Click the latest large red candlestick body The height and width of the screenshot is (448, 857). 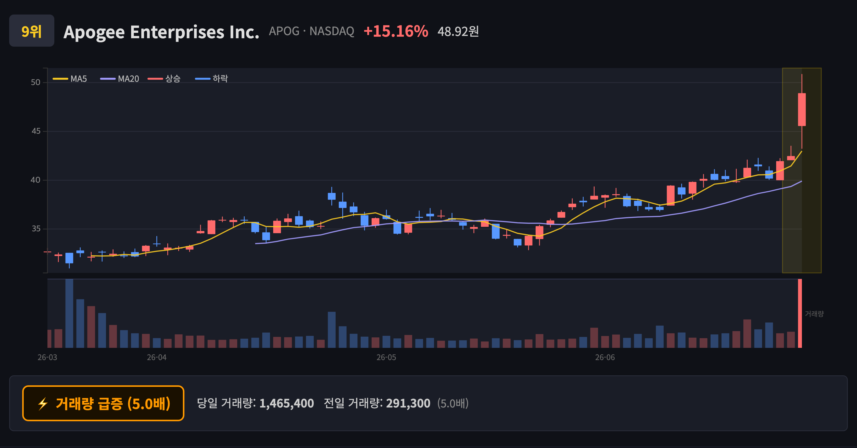pyautogui.click(x=802, y=110)
